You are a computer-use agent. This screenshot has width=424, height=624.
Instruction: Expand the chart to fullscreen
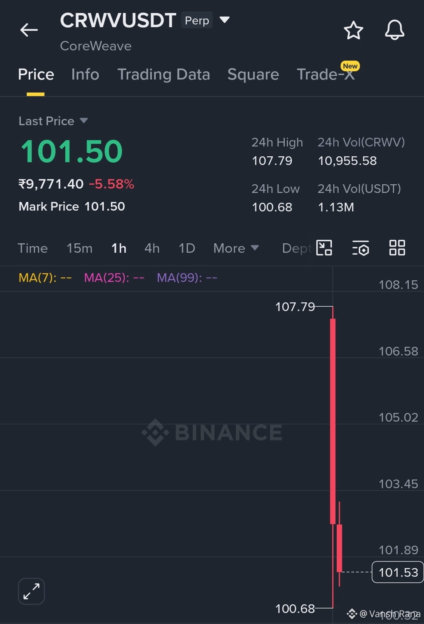point(31,591)
